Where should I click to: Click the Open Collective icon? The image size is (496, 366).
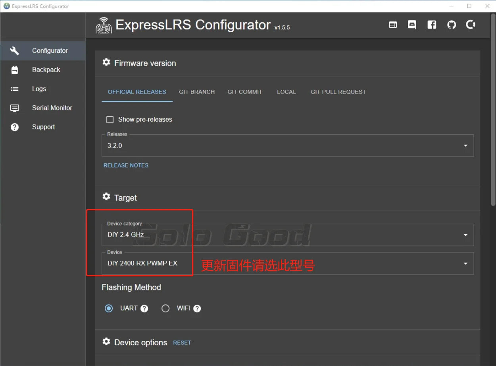coord(471,25)
